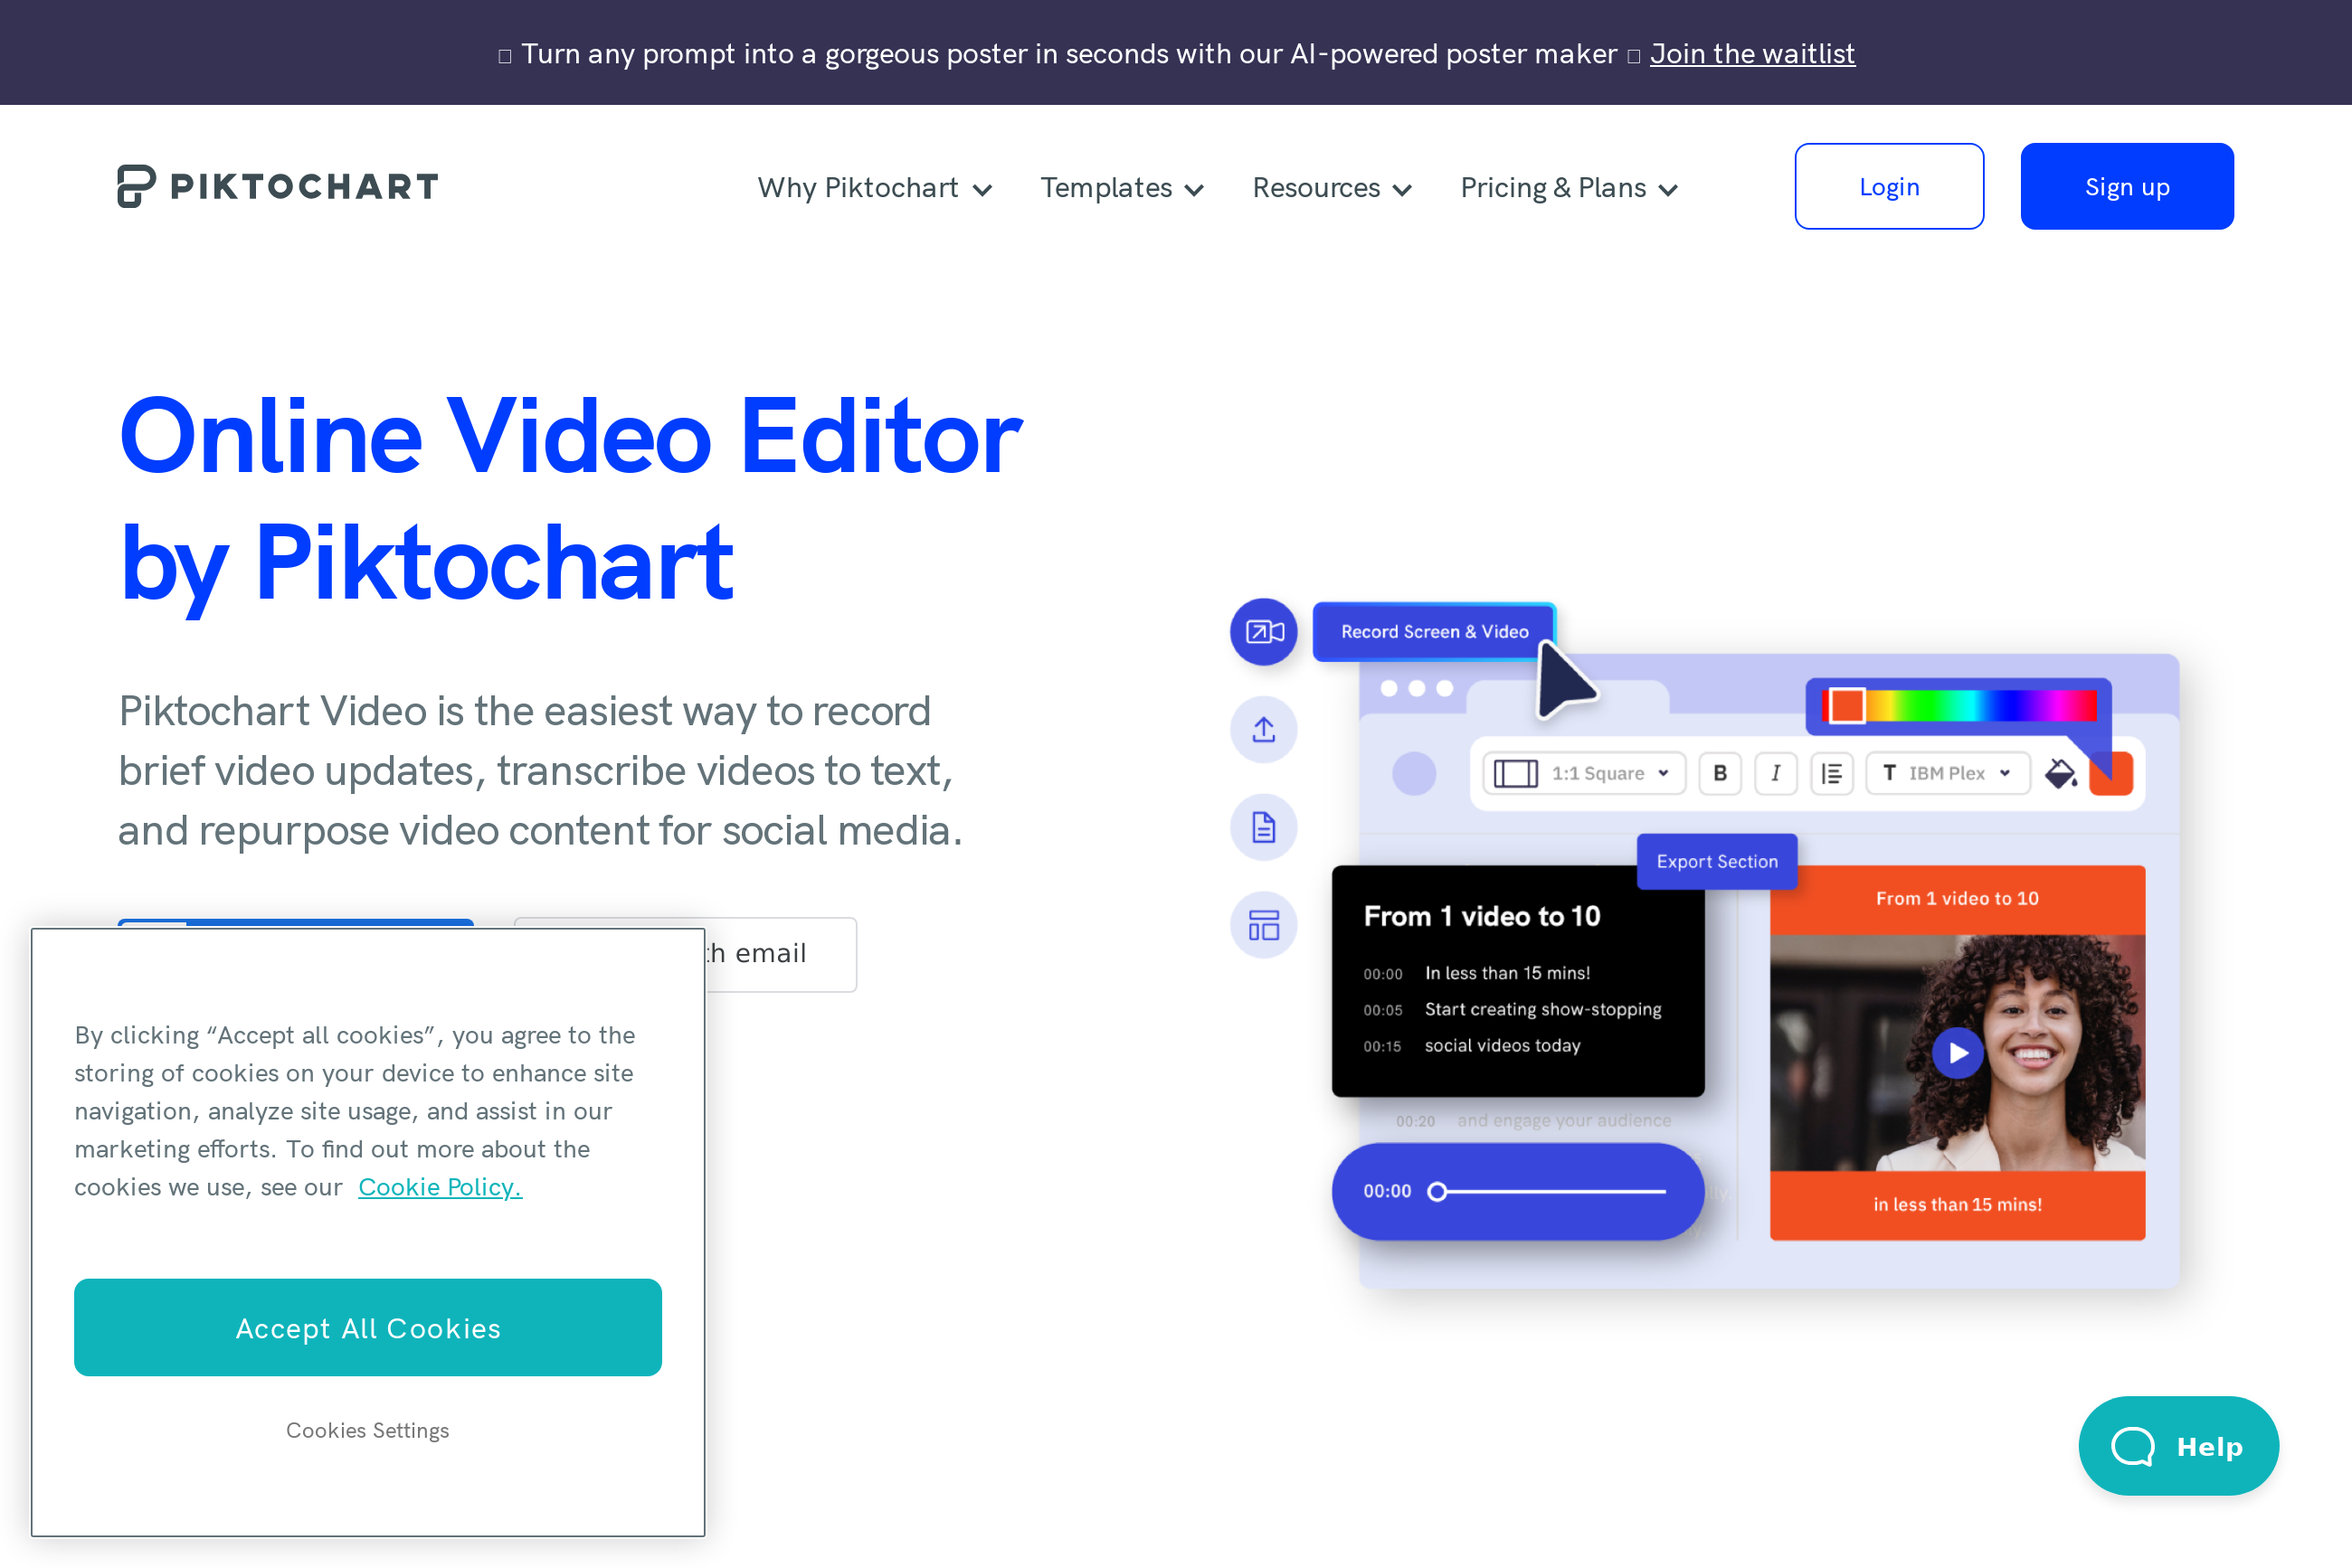Expand the Why Piktochart menu
This screenshot has width=2352, height=1568.
[875, 188]
